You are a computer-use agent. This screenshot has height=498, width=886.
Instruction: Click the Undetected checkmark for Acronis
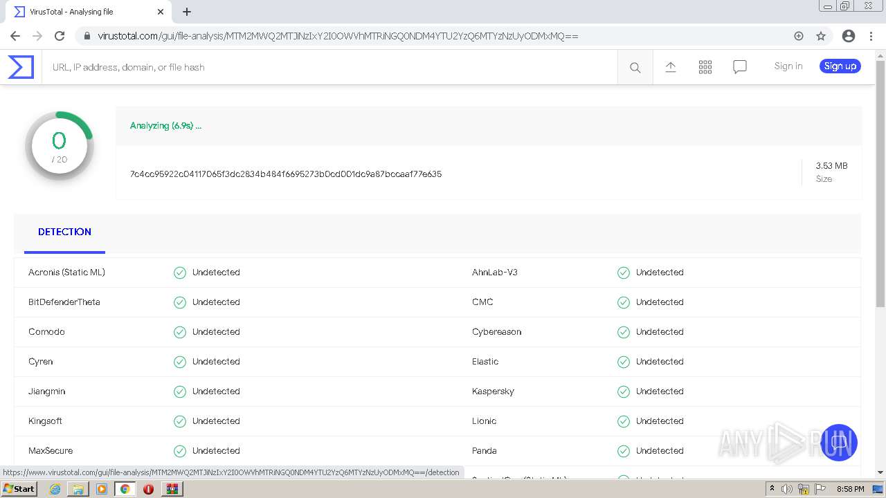[x=180, y=273]
